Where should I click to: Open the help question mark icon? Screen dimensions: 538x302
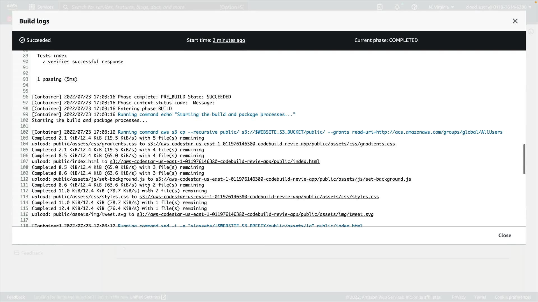pos(414,7)
